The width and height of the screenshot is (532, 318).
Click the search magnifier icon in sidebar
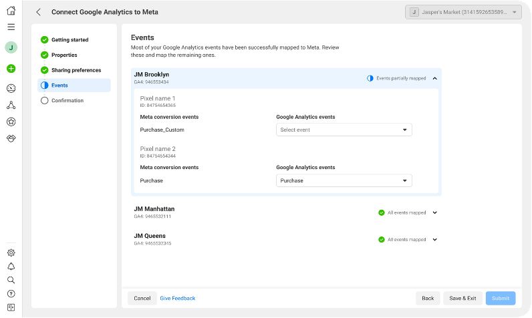coord(11,280)
